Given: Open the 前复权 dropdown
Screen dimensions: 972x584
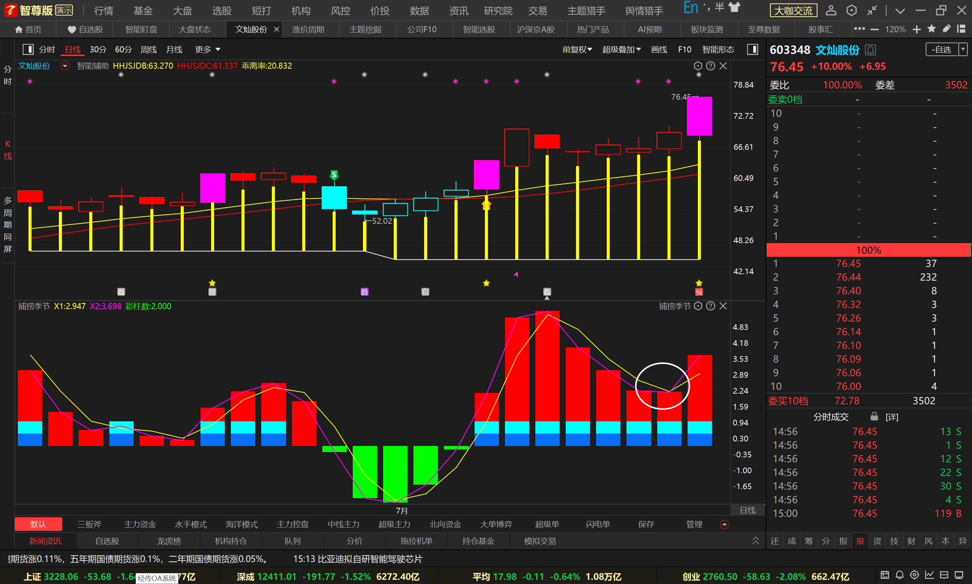Looking at the screenshot, I should [577, 50].
